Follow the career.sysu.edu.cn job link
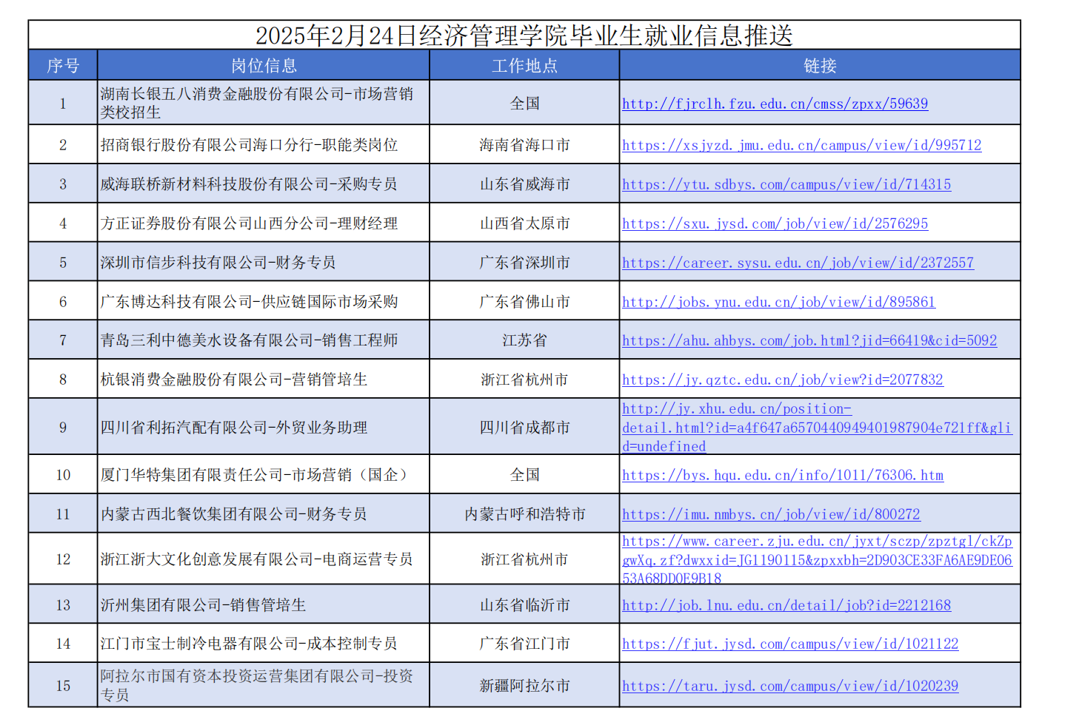 click(798, 263)
